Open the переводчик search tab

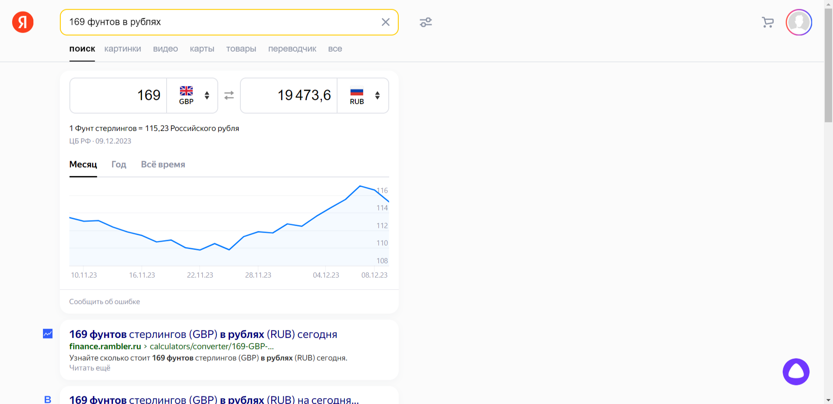(292, 49)
